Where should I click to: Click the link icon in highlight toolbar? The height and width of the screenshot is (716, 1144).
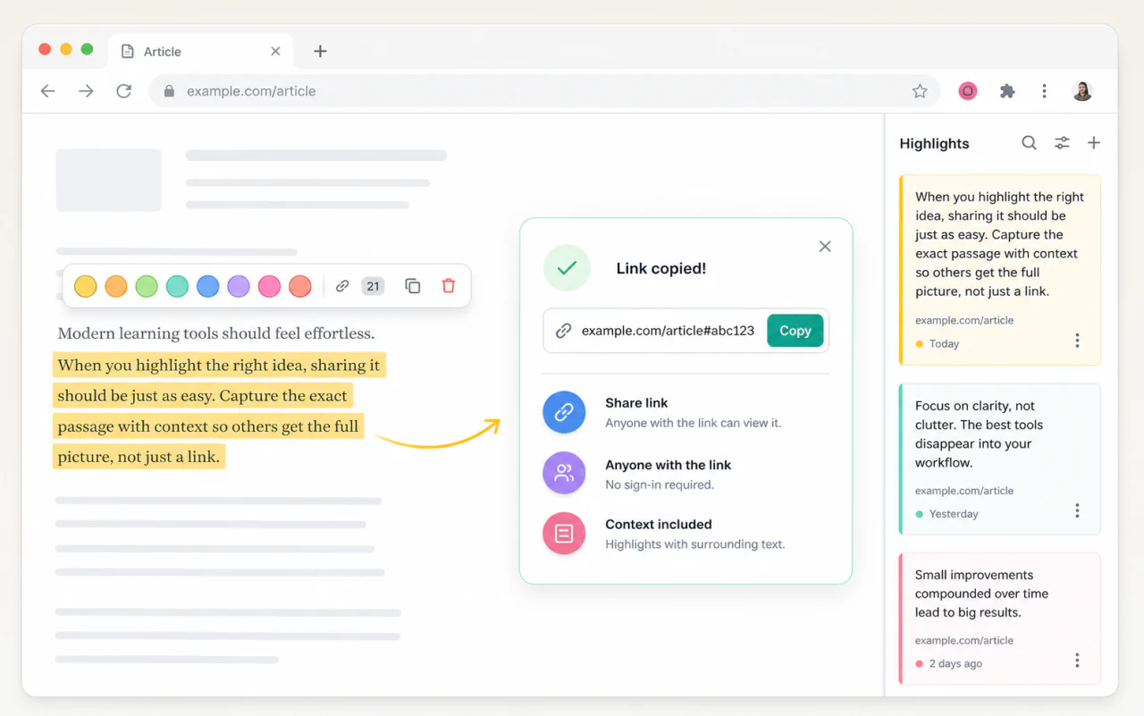tap(341, 286)
